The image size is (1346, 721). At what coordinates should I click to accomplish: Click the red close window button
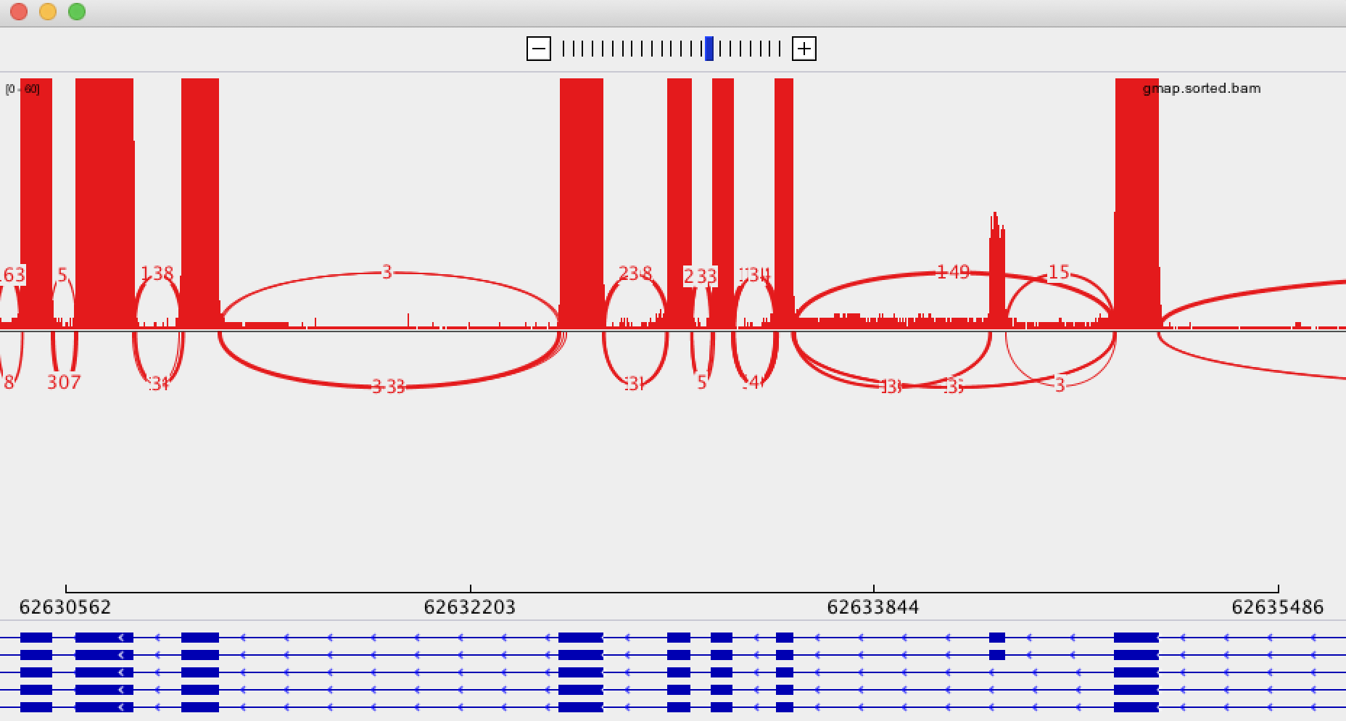[19, 12]
